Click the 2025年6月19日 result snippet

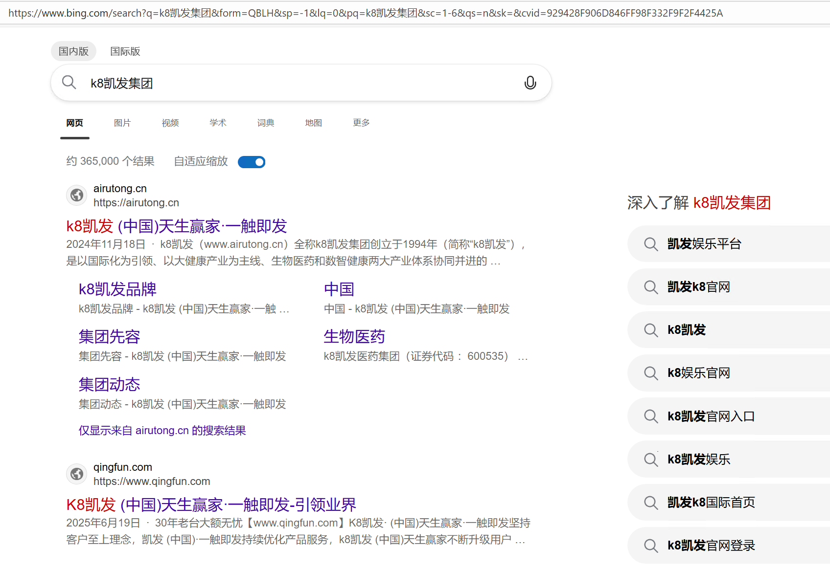tap(299, 531)
